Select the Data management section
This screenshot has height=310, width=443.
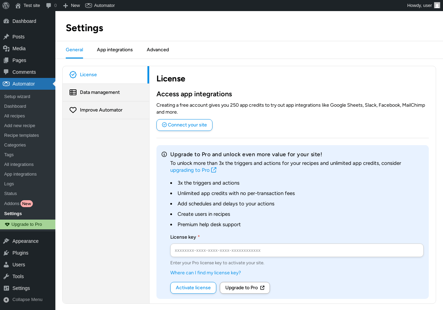pos(100,92)
